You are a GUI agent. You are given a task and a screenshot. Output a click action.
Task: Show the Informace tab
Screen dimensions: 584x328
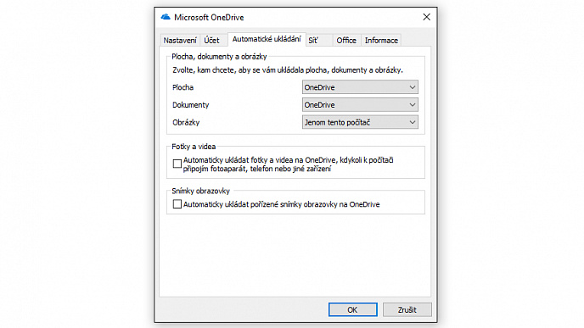[381, 40]
